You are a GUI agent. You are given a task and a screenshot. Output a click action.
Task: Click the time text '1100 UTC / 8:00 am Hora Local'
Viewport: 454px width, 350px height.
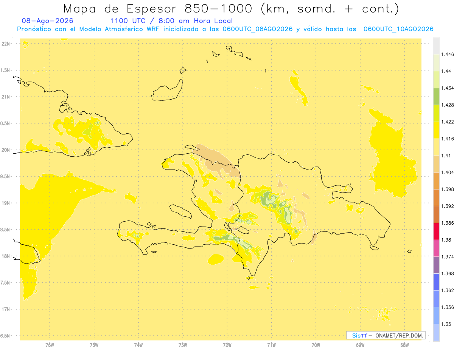click(171, 21)
